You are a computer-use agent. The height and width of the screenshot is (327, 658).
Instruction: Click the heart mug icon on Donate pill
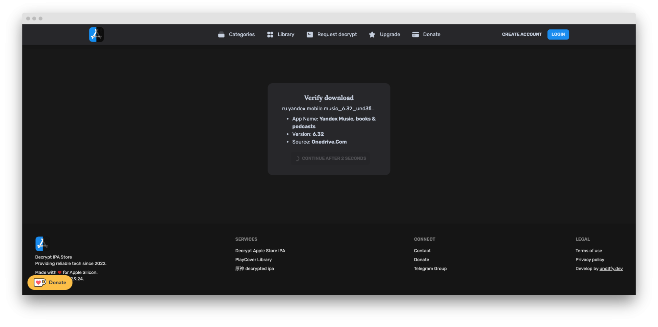click(x=39, y=282)
